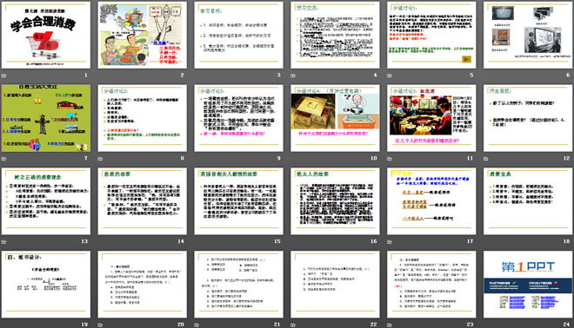Select slide 7 green background thumbnail
Screen dimensions: 574x328
click(46, 118)
